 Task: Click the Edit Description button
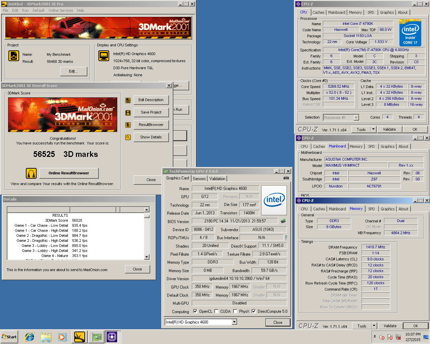(x=151, y=100)
